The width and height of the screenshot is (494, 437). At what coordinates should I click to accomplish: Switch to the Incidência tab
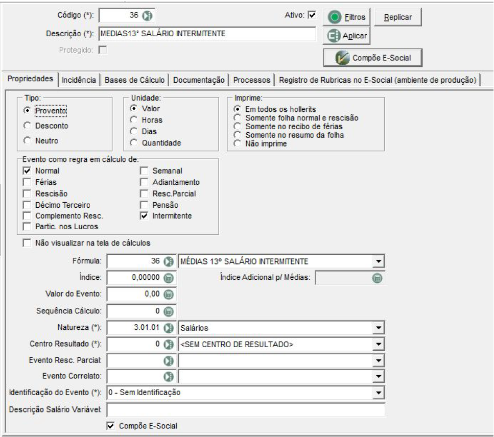[x=79, y=80]
